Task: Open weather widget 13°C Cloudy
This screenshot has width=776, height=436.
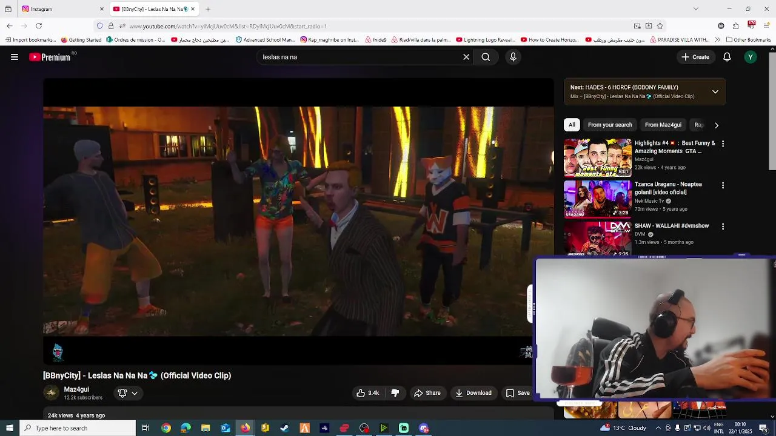Action: [x=623, y=428]
